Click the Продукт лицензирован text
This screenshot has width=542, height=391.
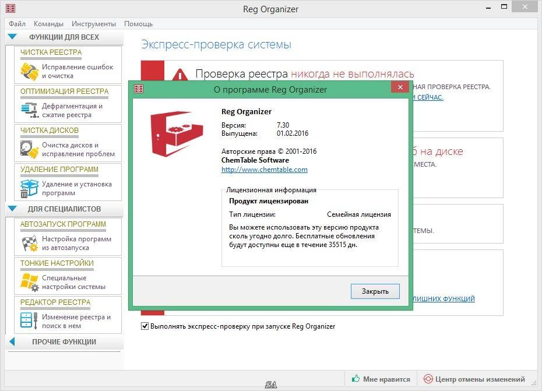(x=269, y=201)
